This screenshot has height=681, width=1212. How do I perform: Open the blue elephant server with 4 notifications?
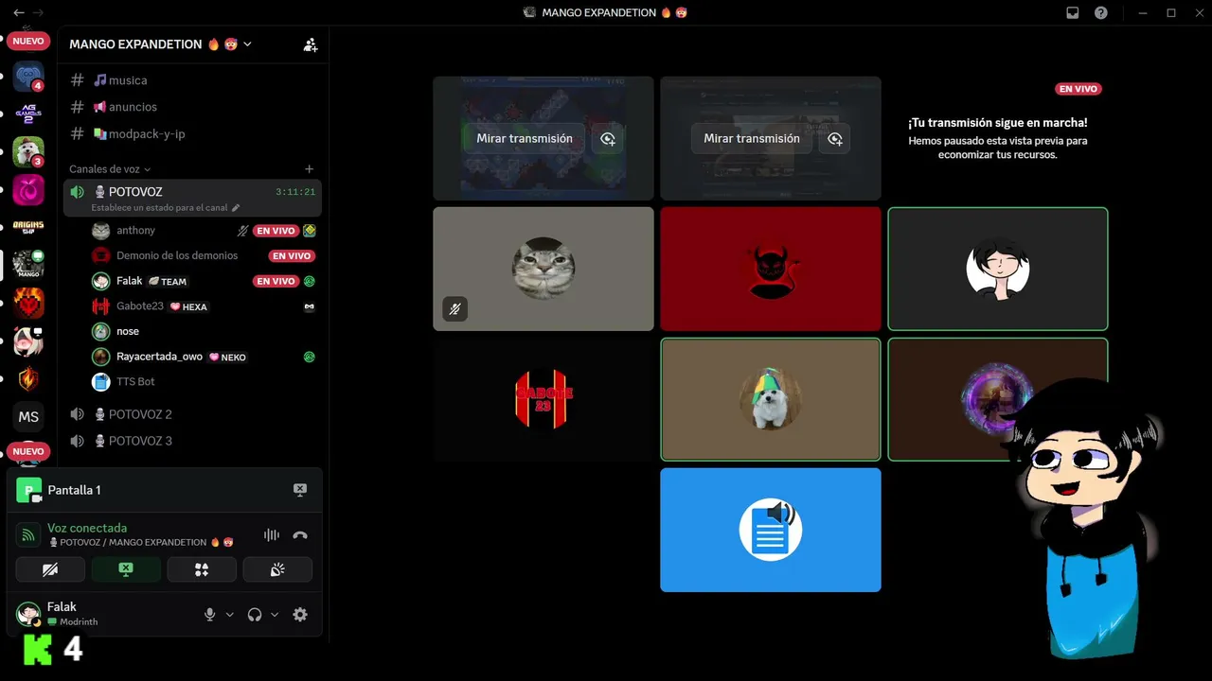pyautogui.click(x=28, y=77)
